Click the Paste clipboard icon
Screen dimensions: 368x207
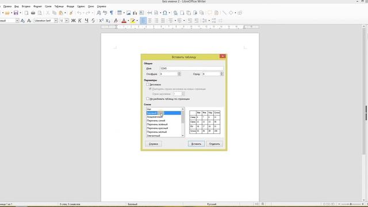(61, 13)
